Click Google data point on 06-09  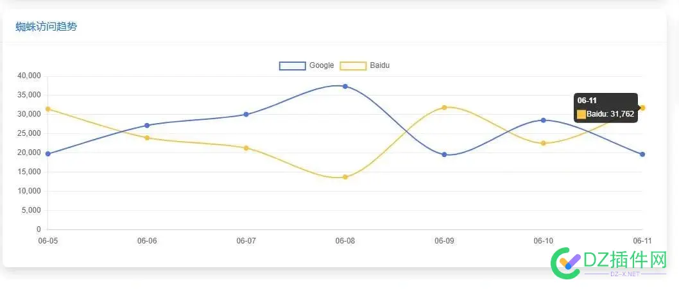coord(444,154)
